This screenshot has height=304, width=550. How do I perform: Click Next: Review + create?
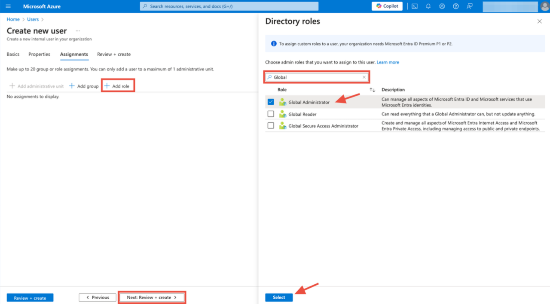(152, 297)
